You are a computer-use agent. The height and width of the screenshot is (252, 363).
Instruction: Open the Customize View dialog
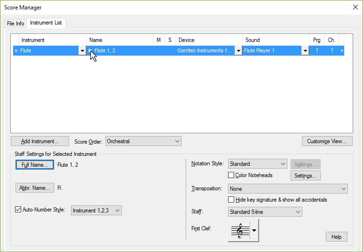click(327, 141)
